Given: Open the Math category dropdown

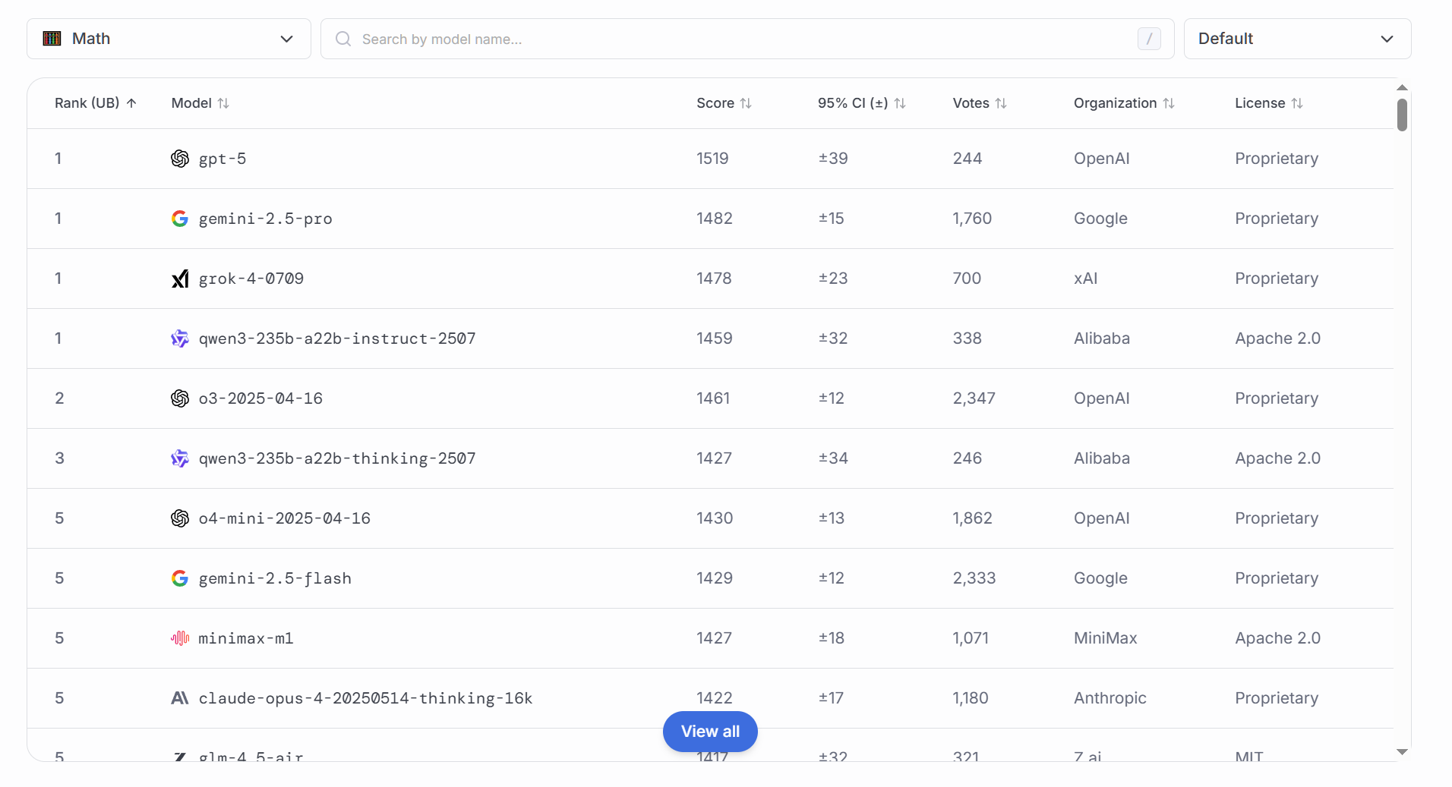Looking at the screenshot, I should coord(169,39).
